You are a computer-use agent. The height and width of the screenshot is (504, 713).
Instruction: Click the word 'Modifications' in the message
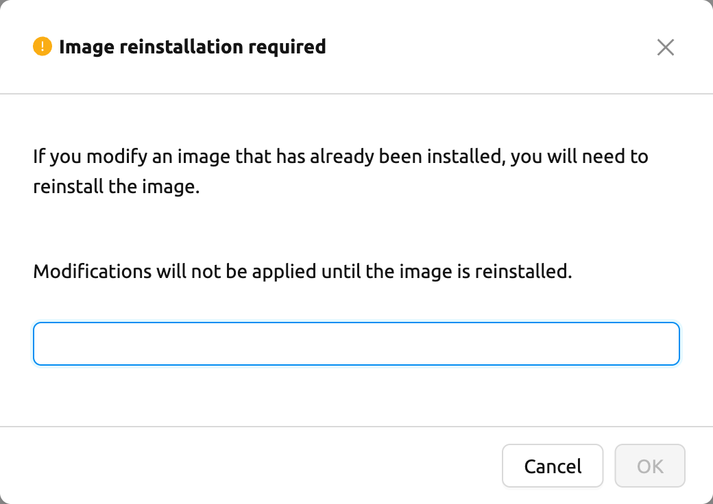[93, 272]
